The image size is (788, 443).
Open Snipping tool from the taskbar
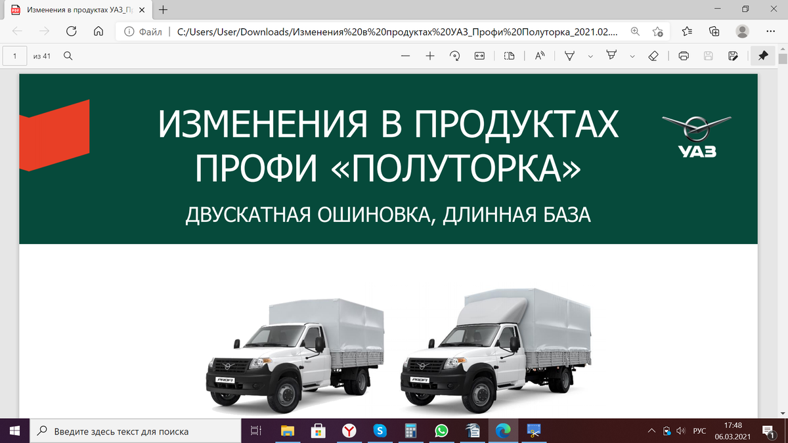[534, 431]
